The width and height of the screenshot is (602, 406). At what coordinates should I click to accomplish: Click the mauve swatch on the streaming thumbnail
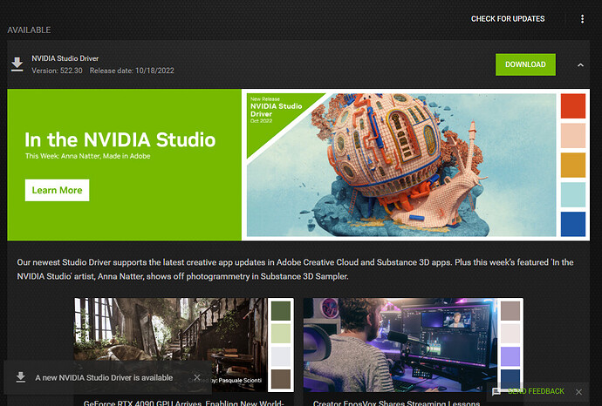click(510, 310)
